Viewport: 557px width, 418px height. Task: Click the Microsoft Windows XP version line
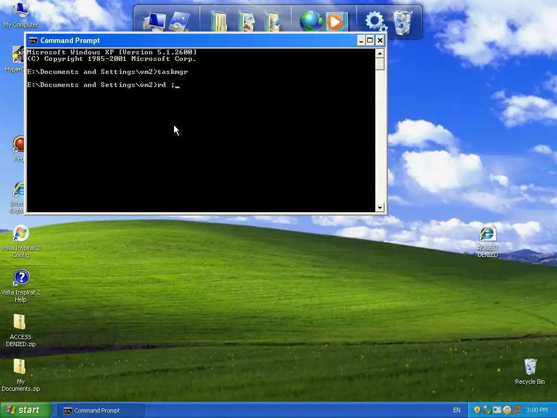(112, 52)
